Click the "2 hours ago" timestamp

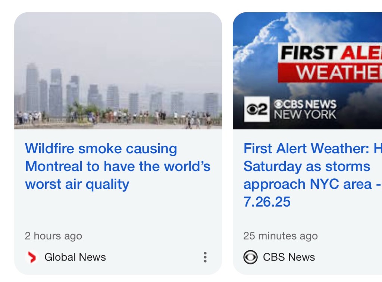click(53, 236)
